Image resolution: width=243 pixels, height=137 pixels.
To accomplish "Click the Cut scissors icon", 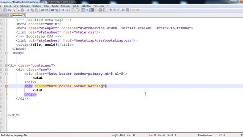I will 28,10.
